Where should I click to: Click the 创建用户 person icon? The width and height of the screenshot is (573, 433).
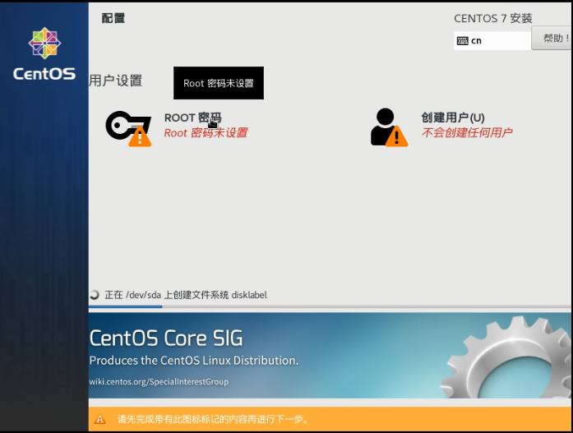click(x=389, y=127)
